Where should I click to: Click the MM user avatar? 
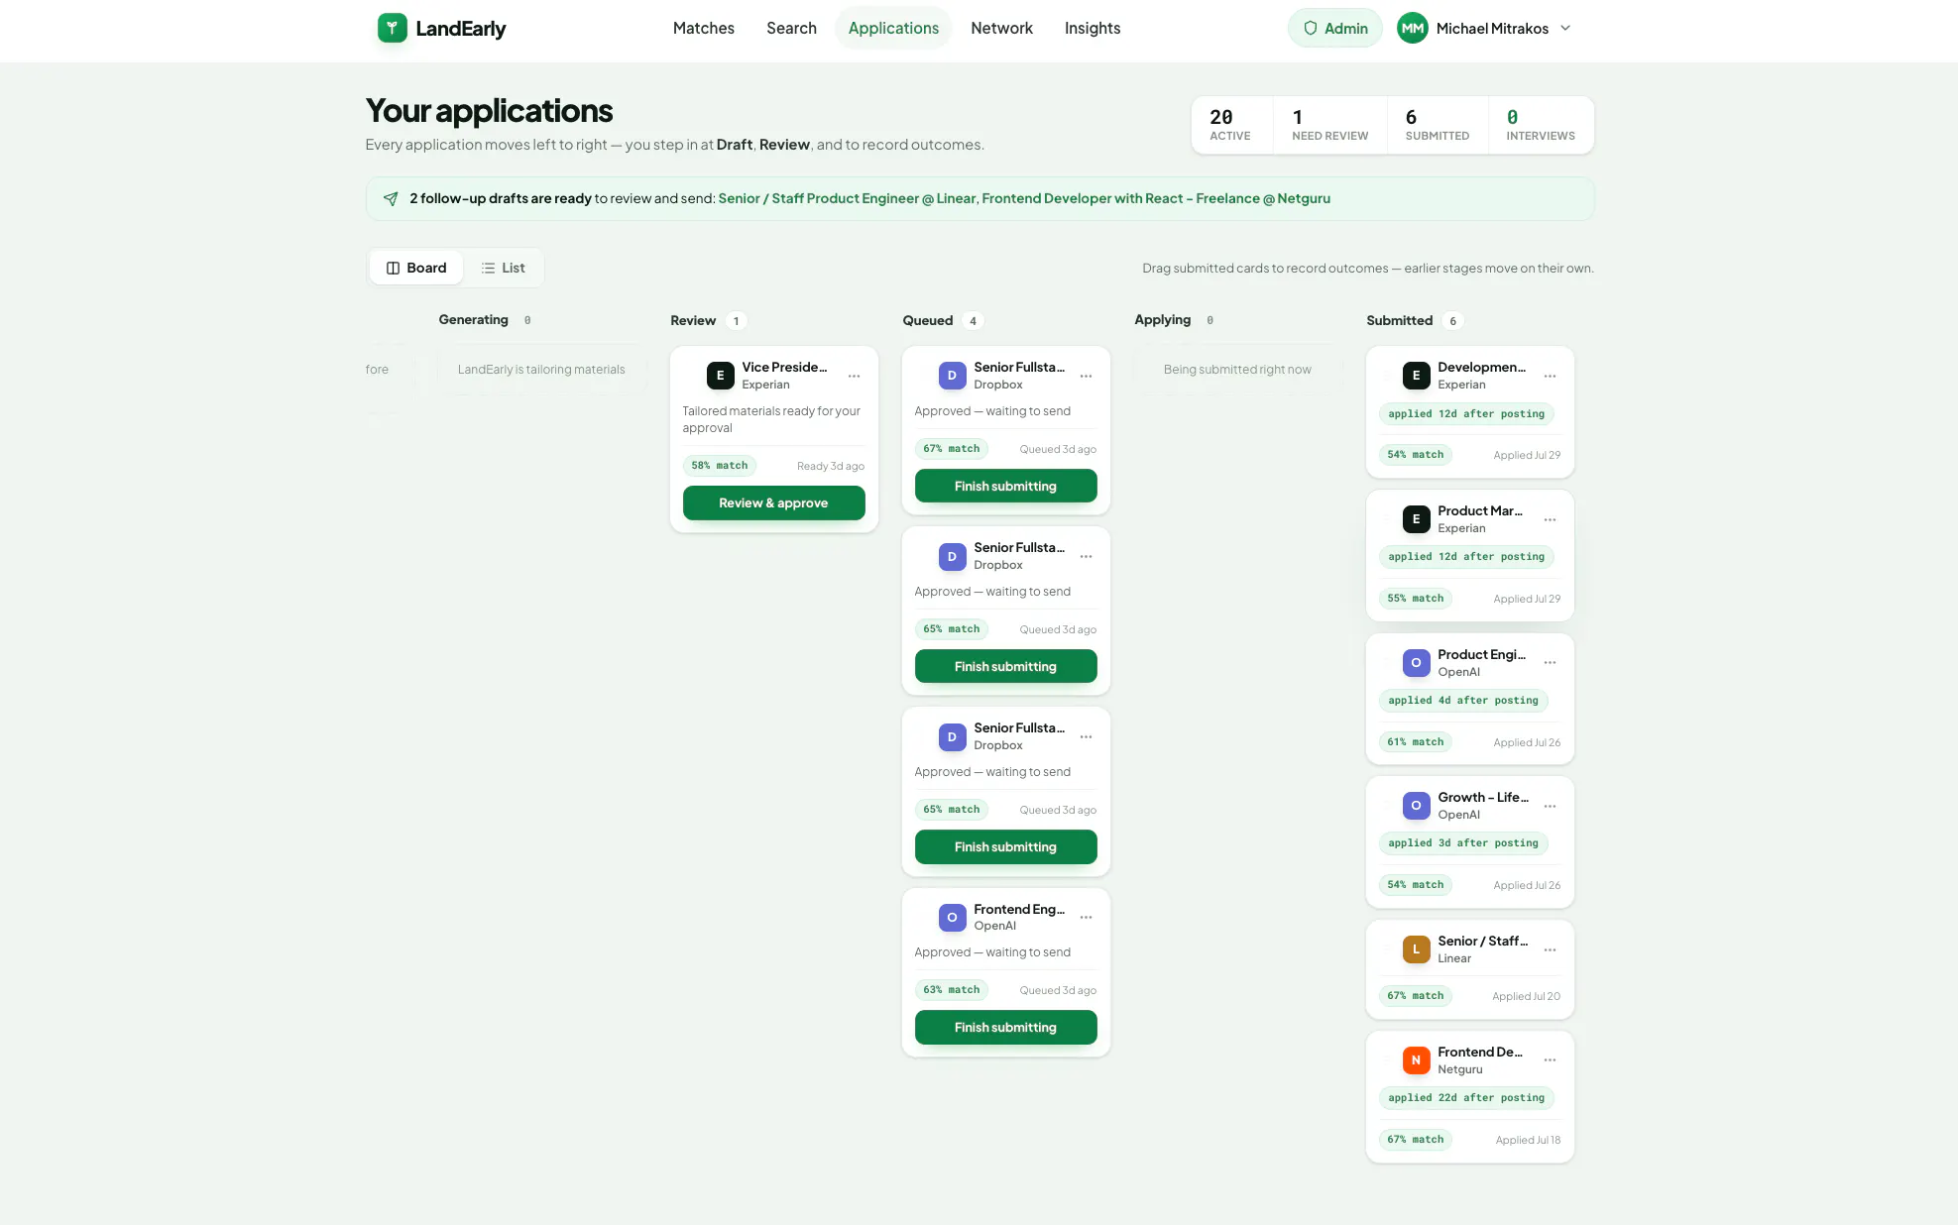coord(1412,28)
